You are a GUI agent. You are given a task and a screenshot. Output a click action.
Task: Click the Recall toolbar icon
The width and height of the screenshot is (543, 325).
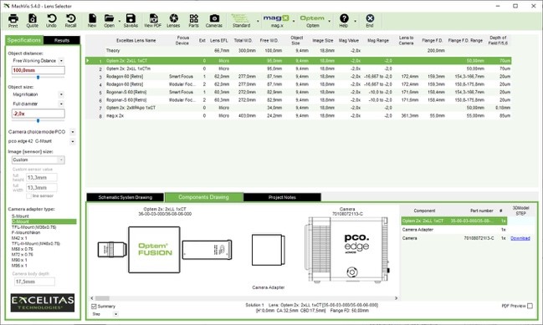coord(70,21)
